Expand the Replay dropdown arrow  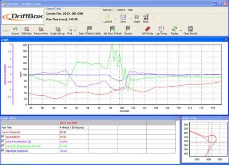click(x=181, y=31)
